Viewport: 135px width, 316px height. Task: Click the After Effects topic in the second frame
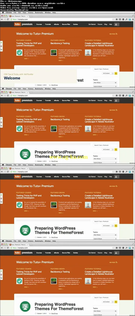(105, 159)
